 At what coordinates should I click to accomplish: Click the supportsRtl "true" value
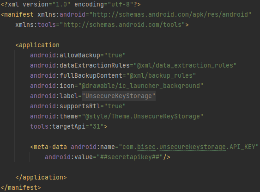[115, 106]
